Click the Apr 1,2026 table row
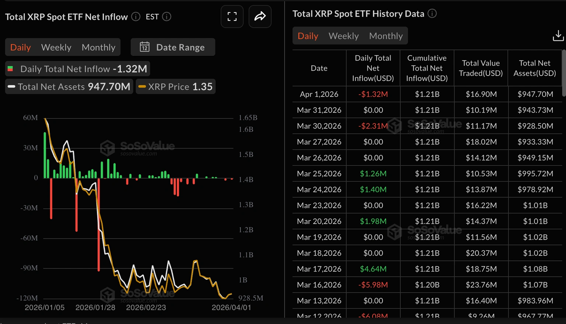Image resolution: width=566 pixels, height=324 pixels. [x=427, y=94]
